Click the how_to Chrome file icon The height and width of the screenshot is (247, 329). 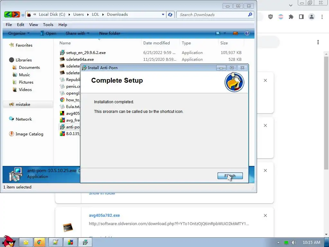tap(62, 100)
